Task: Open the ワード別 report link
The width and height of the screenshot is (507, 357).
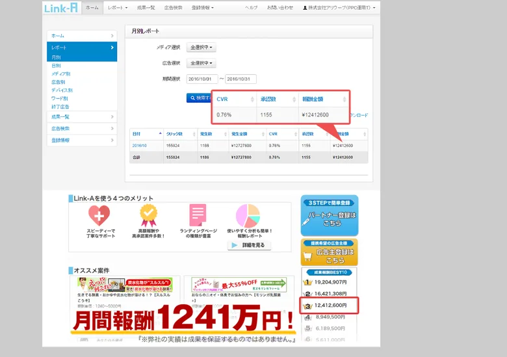Action: click(60, 98)
